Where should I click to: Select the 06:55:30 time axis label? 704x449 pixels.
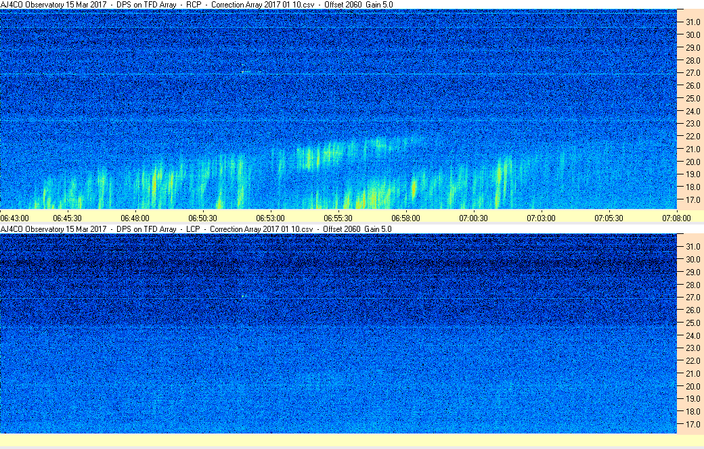338,218
